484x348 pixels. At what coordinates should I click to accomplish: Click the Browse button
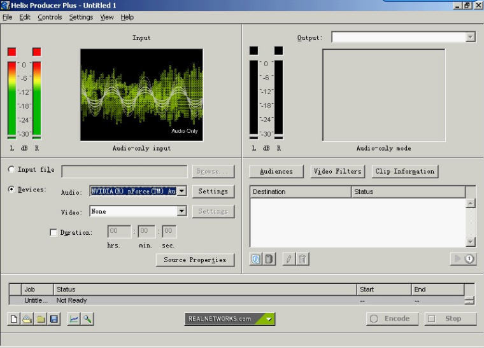point(213,171)
